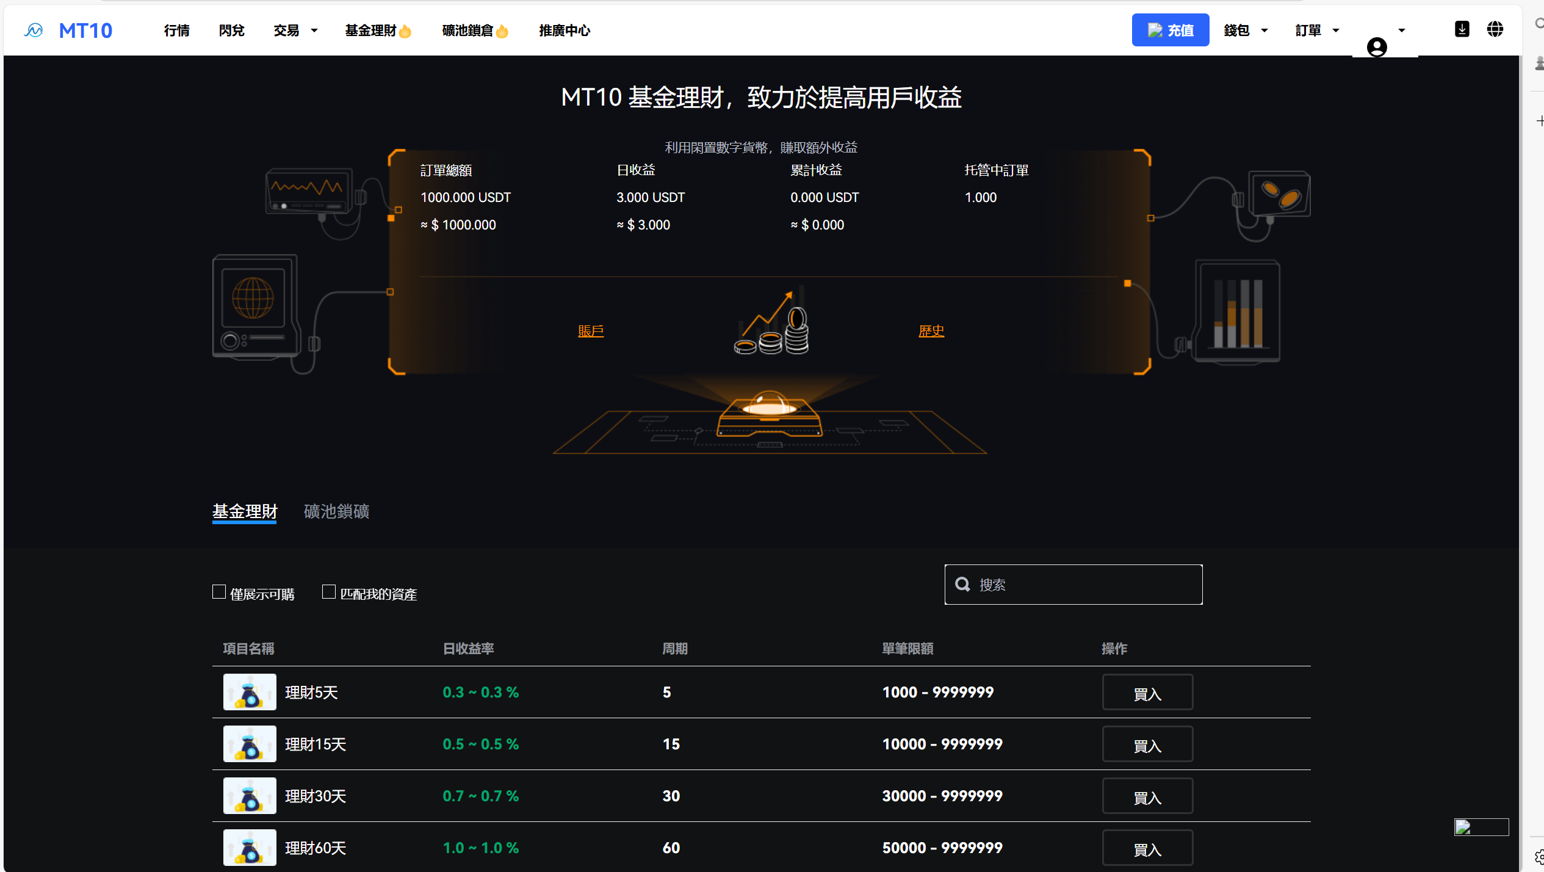The width and height of the screenshot is (1544, 872).
Task: Click inside the 搜索 search field
Action: coord(1074,584)
